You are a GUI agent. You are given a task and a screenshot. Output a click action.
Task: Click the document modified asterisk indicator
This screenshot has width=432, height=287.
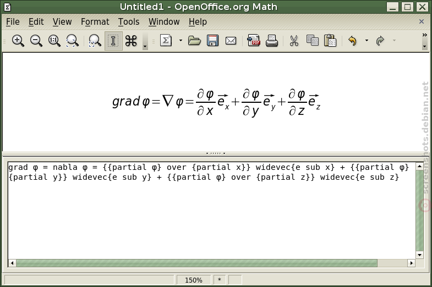(x=220, y=280)
